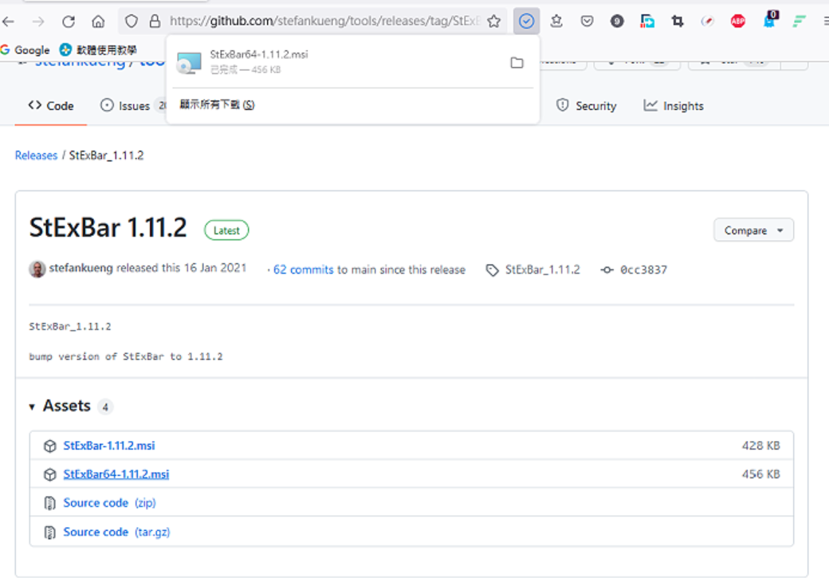Open the browser home page icon
The height and width of the screenshot is (578, 829).
(98, 22)
